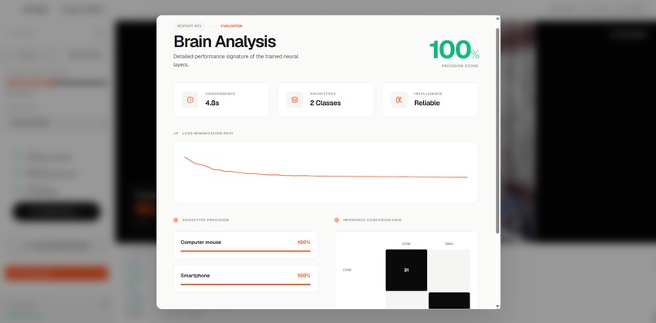Click the orange button in the blurred sidebar

(x=56, y=273)
